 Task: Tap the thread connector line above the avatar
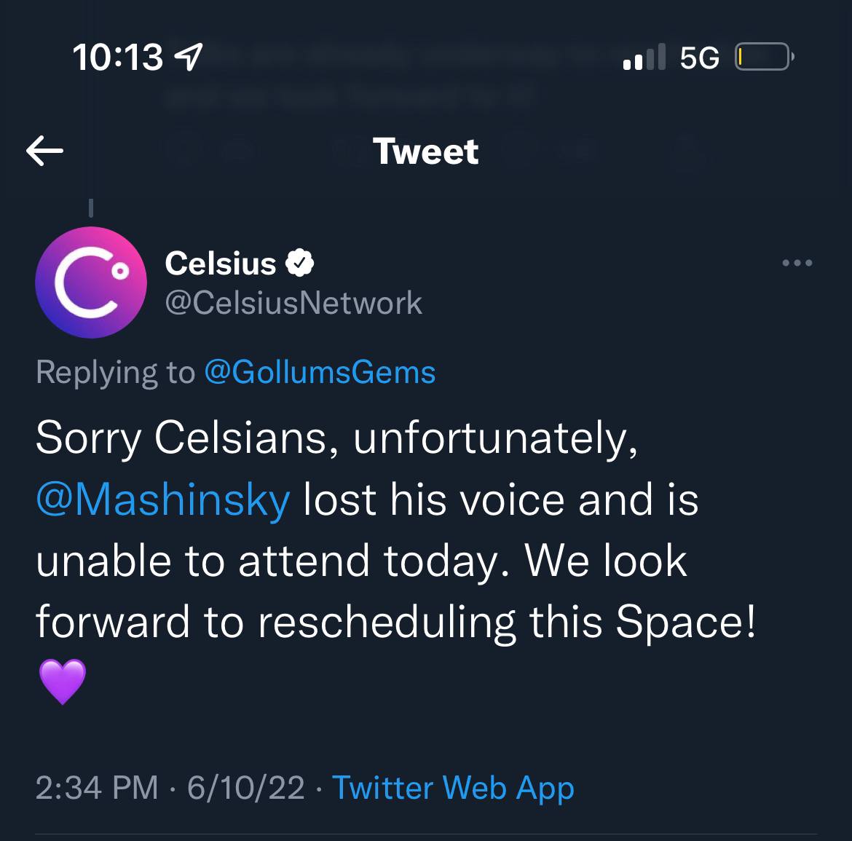(x=91, y=208)
